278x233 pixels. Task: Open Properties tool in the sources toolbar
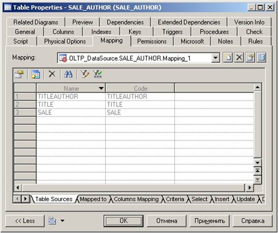[19, 74]
